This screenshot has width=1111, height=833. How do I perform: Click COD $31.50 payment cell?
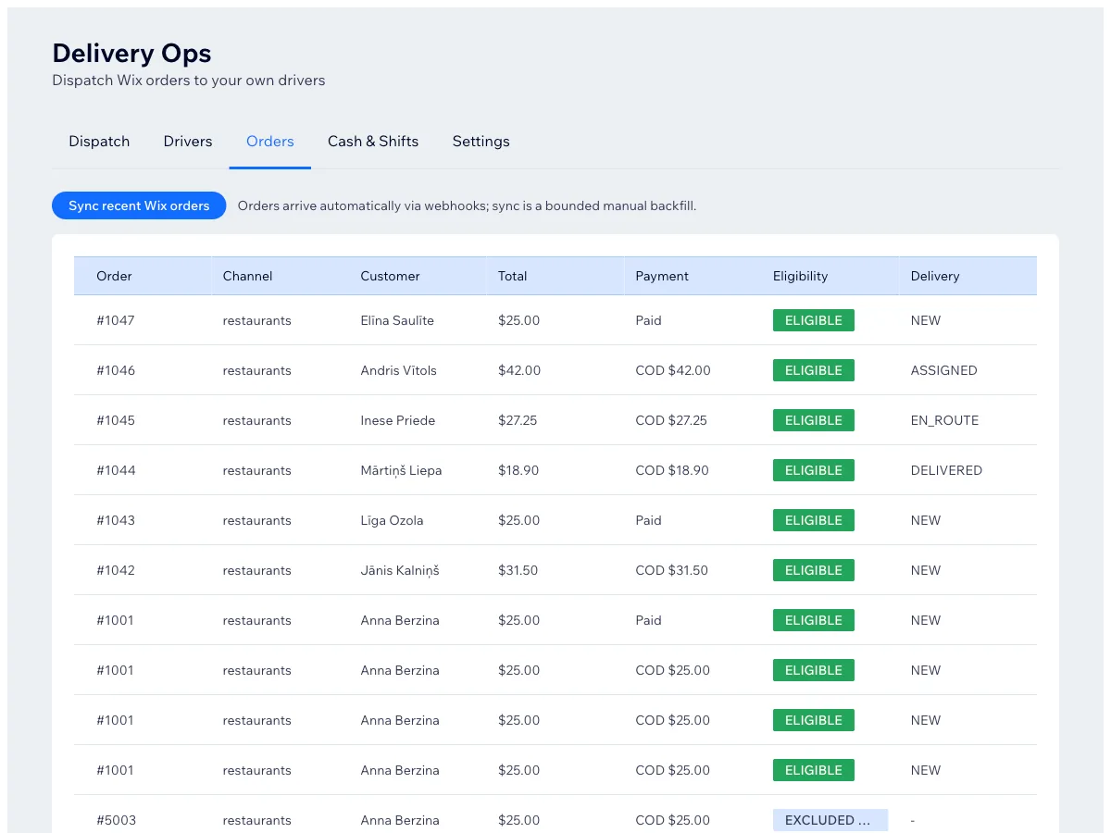tap(671, 570)
